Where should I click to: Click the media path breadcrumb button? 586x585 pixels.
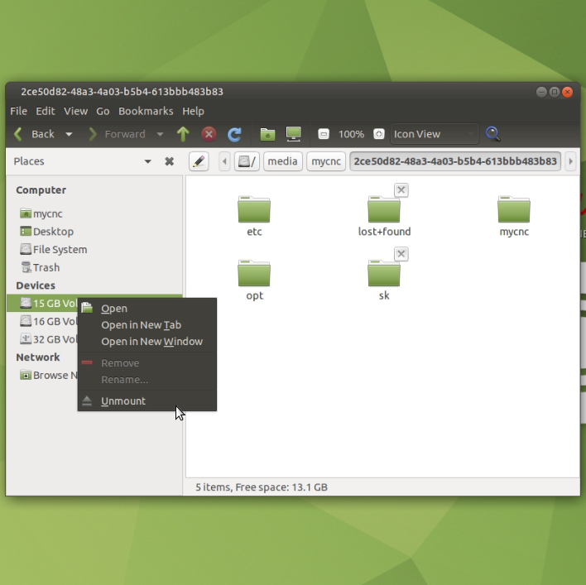click(282, 161)
